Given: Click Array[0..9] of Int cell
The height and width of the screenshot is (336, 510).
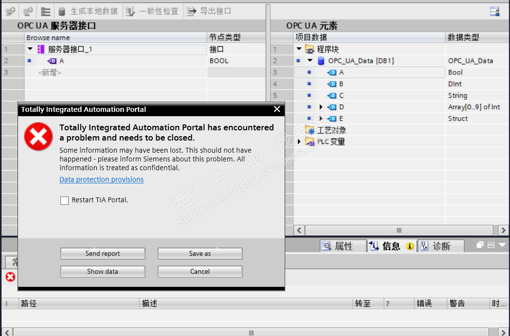Looking at the screenshot, I should click(477, 107).
